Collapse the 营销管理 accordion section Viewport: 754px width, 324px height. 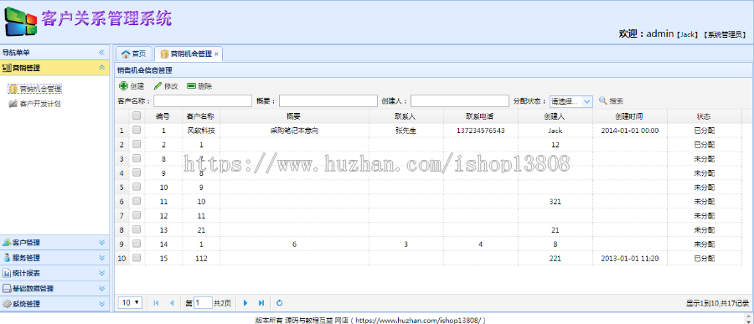101,68
